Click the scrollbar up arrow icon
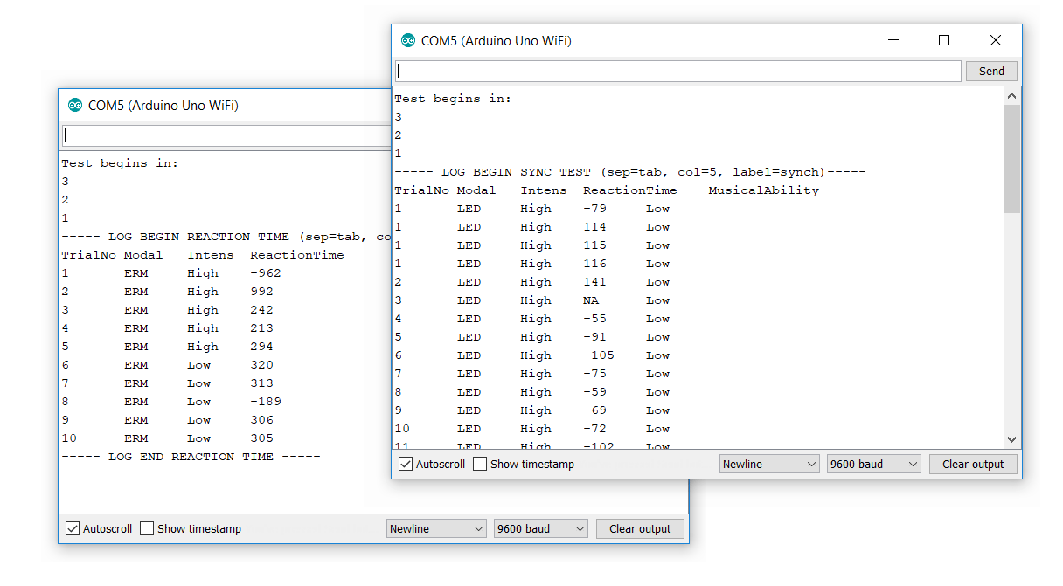The image size is (1063, 586). pyautogui.click(x=1011, y=95)
